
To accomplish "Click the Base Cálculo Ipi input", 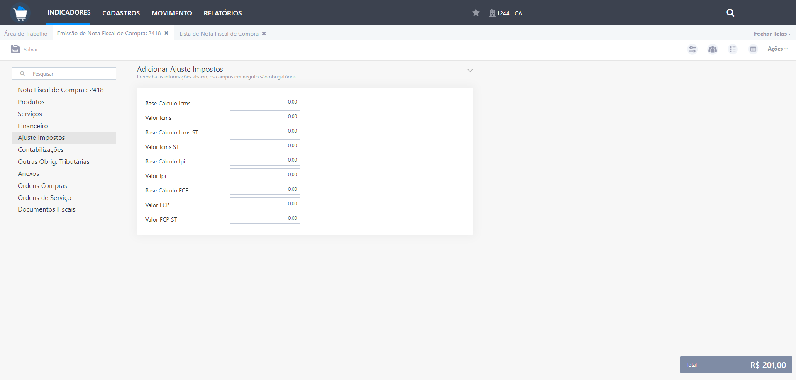I will point(265,160).
